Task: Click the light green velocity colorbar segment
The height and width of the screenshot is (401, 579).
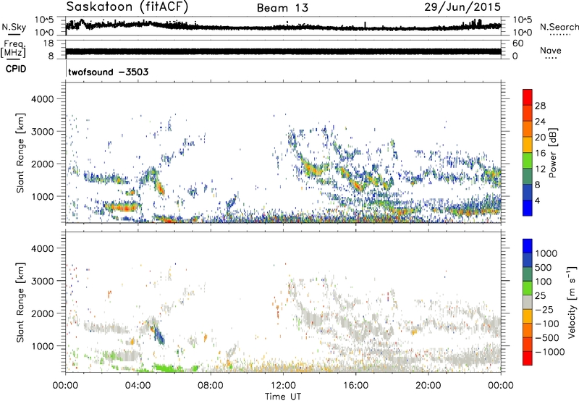Action: [x=528, y=288]
